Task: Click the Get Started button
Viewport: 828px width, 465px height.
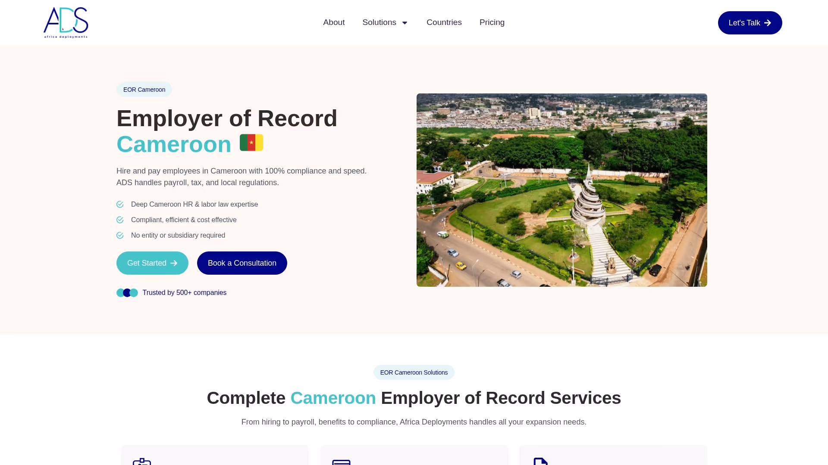Action: pyautogui.click(x=152, y=263)
